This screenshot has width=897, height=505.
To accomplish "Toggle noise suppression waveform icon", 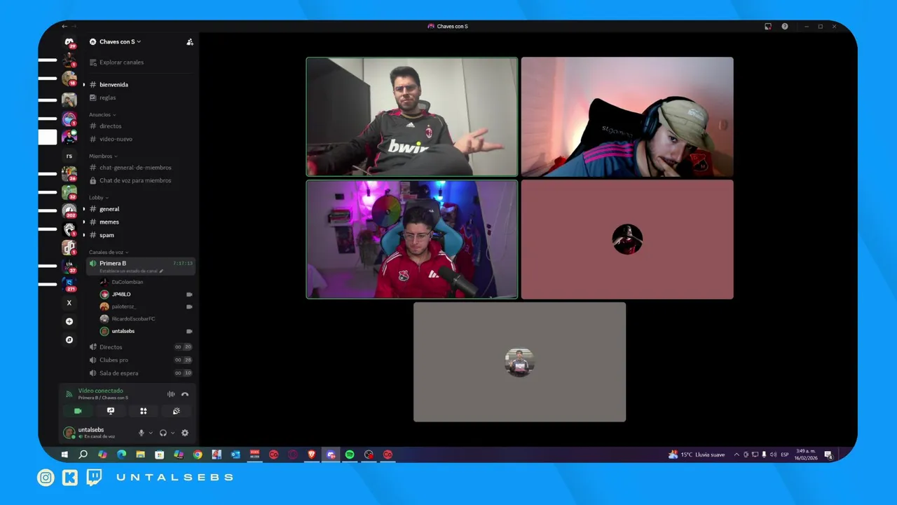I will (x=171, y=394).
